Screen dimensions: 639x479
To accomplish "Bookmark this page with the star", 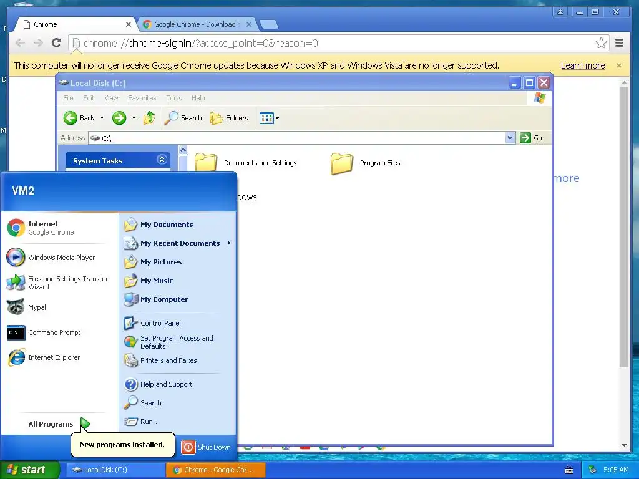I will pyautogui.click(x=601, y=43).
